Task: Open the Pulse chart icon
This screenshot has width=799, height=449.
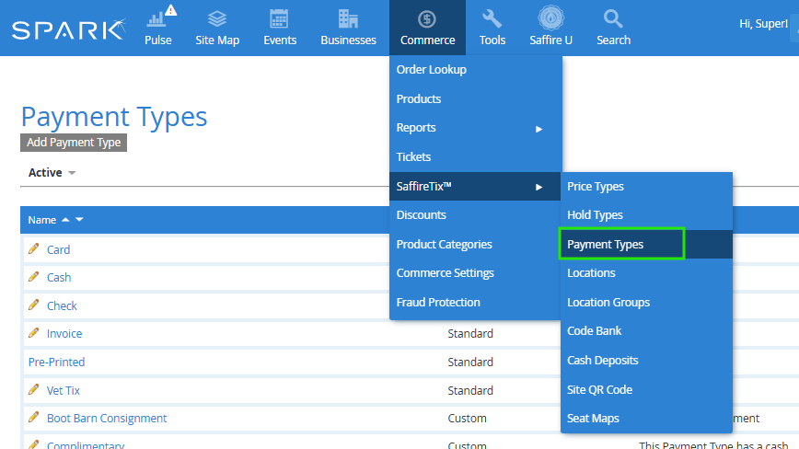Action: pos(156,19)
